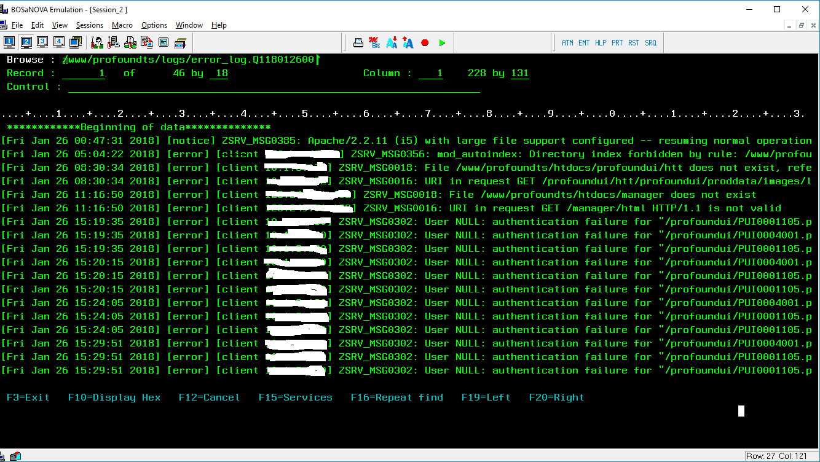Click the multiple-monitors all sessions icon

(76, 42)
